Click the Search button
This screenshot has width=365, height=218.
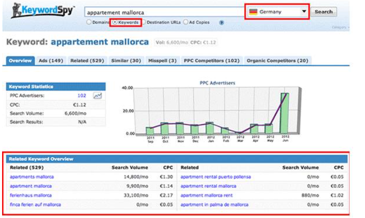[x=324, y=11]
